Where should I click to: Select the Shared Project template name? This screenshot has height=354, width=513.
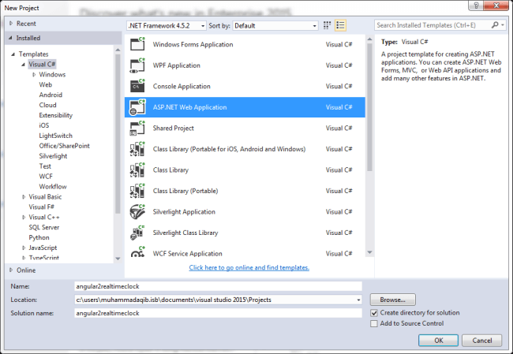[173, 129]
